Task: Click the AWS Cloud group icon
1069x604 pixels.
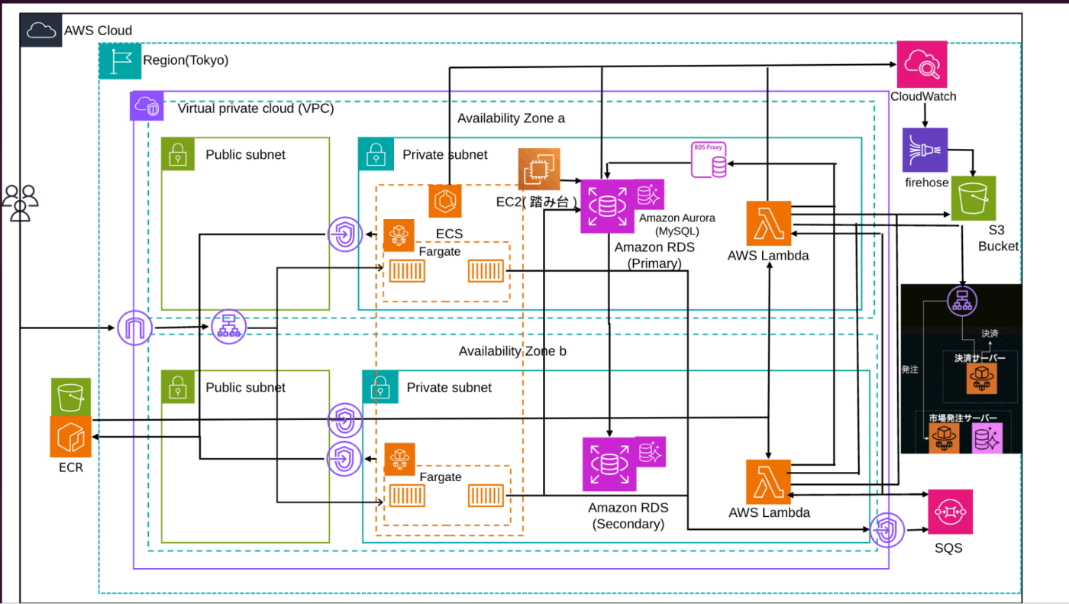Action: 41,31
